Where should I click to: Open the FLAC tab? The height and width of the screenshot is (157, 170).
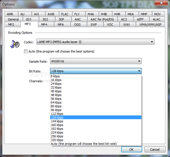[65, 14]
